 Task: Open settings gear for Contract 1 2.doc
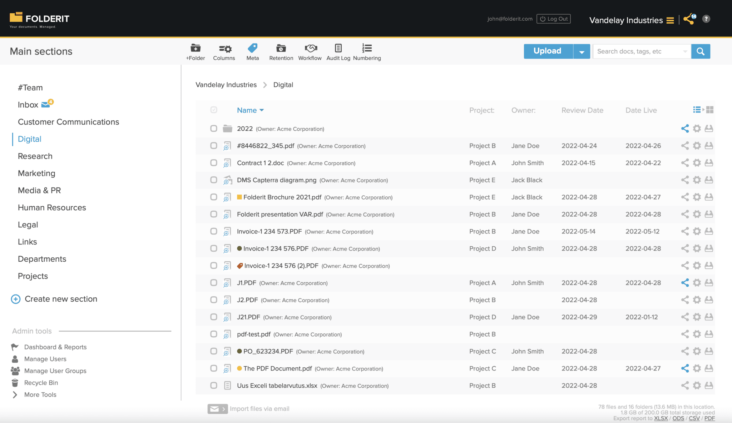click(697, 163)
